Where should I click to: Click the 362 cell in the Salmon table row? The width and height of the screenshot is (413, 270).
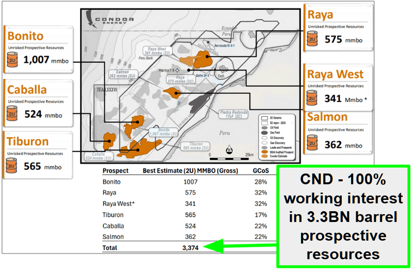click(x=190, y=237)
